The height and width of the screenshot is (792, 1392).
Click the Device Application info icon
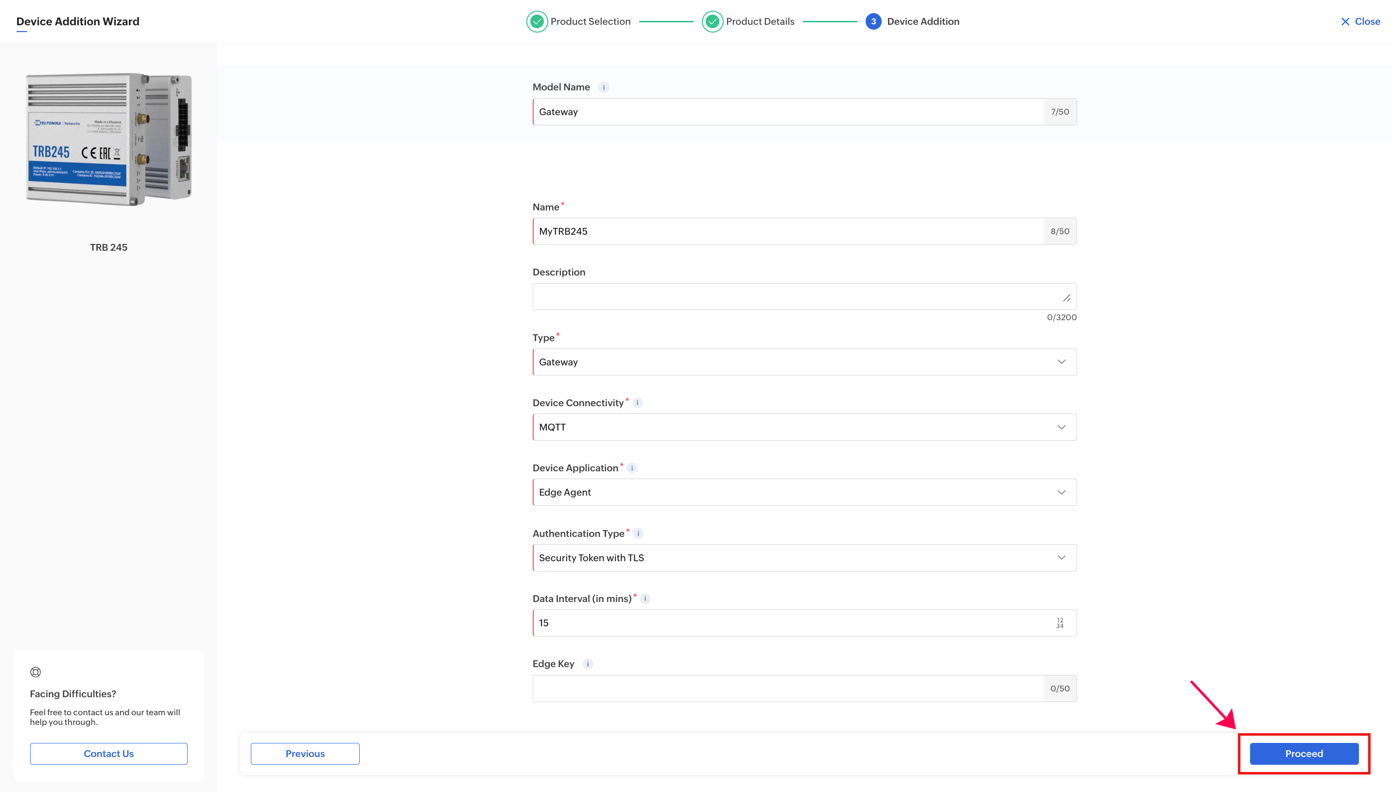coord(631,468)
